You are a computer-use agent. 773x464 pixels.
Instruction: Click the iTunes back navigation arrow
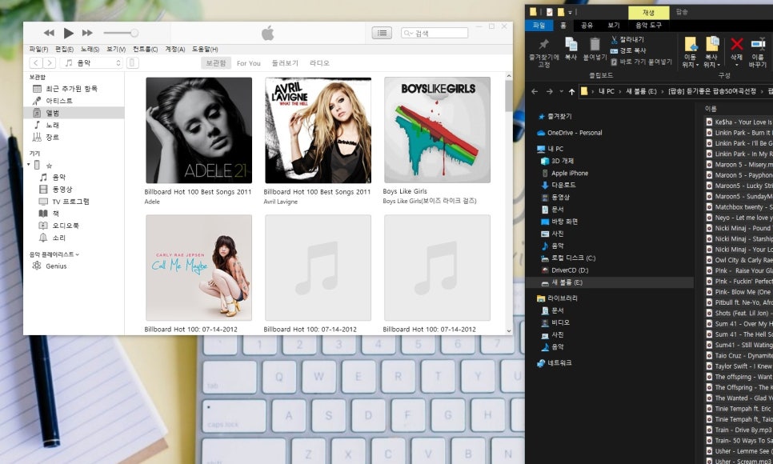tap(36, 62)
